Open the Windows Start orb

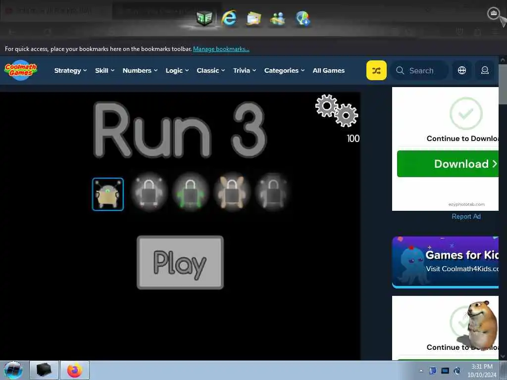point(13,370)
